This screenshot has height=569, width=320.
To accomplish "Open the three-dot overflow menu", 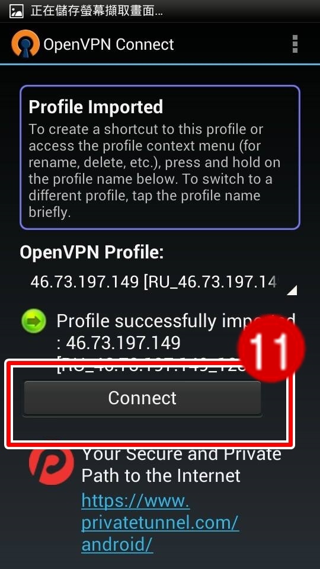I will point(295,44).
